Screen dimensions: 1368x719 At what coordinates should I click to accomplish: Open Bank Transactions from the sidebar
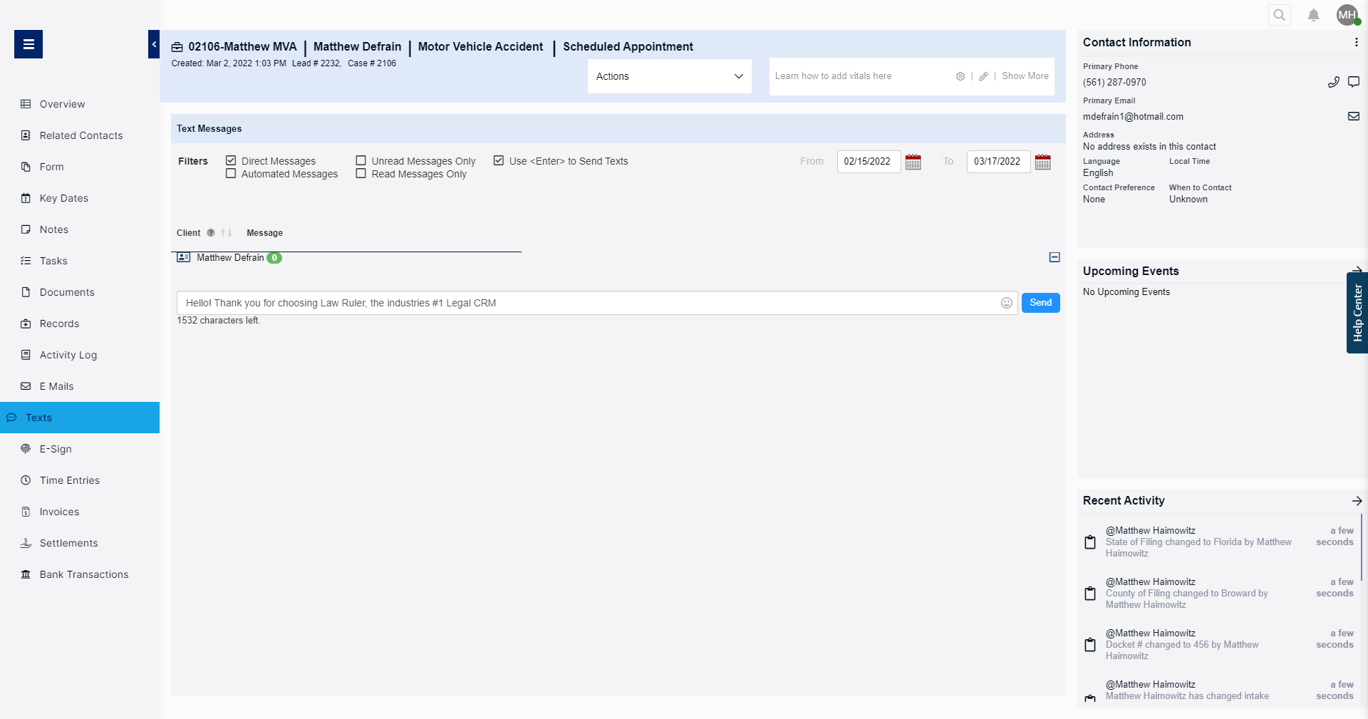click(x=83, y=574)
